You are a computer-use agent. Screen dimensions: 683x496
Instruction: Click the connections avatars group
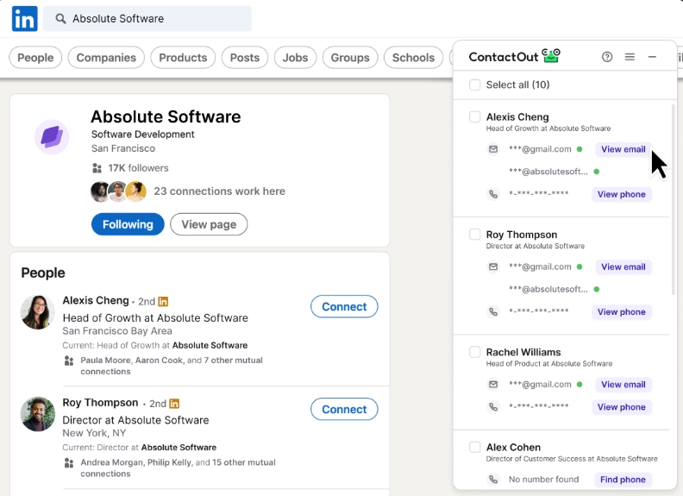pos(118,191)
